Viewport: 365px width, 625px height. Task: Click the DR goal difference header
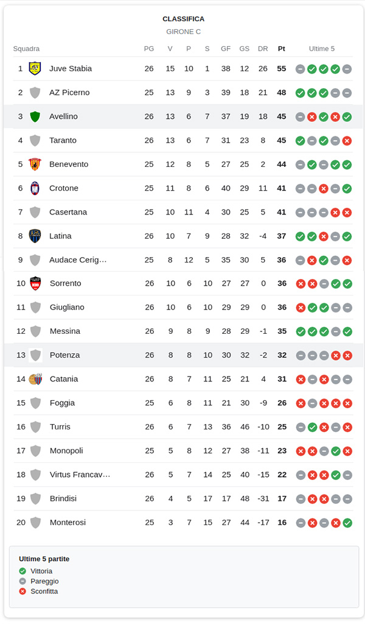(x=263, y=49)
